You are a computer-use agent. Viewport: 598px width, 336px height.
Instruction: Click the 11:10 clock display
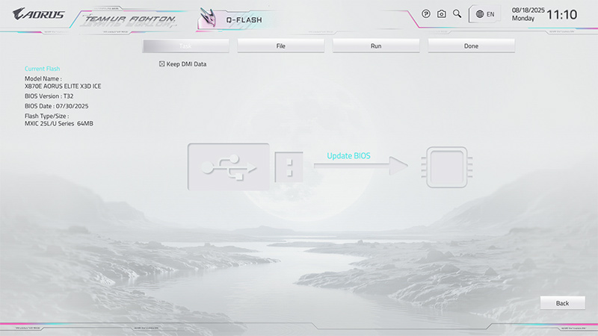(x=561, y=15)
